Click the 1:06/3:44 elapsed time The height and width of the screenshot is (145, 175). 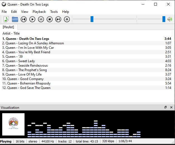(125, 141)
